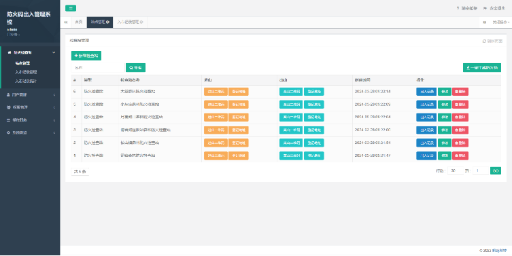The width and height of the screenshot is (512, 256).
Task: Click the green GO pagination button
Action: [x=496, y=170]
